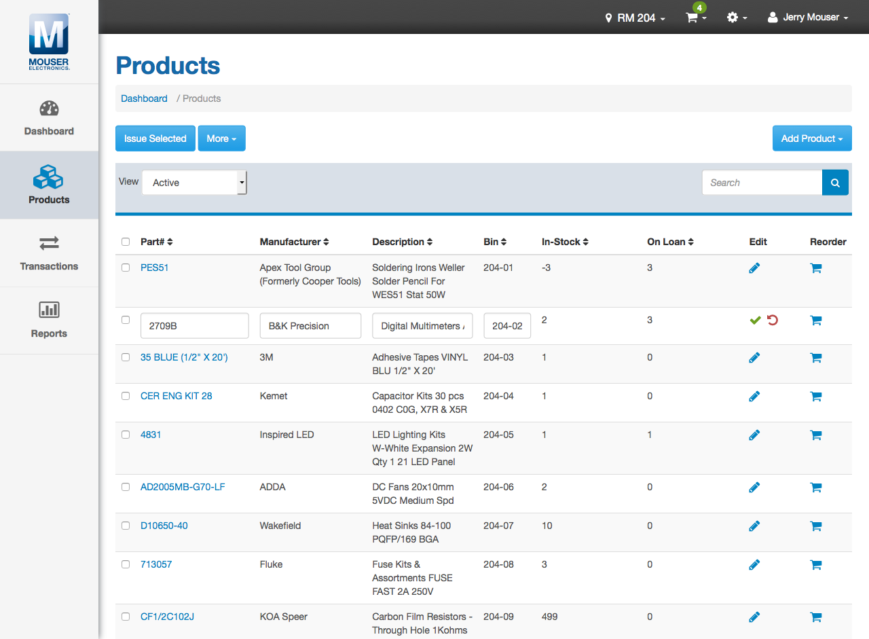Open the Jerry Mouser account menu

tap(807, 18)
